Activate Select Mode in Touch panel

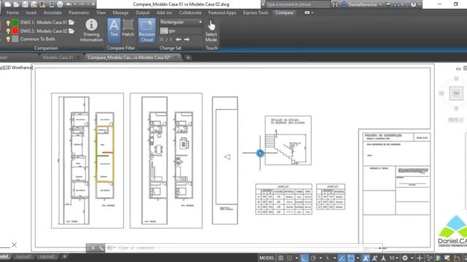click(x=211, y=31)
